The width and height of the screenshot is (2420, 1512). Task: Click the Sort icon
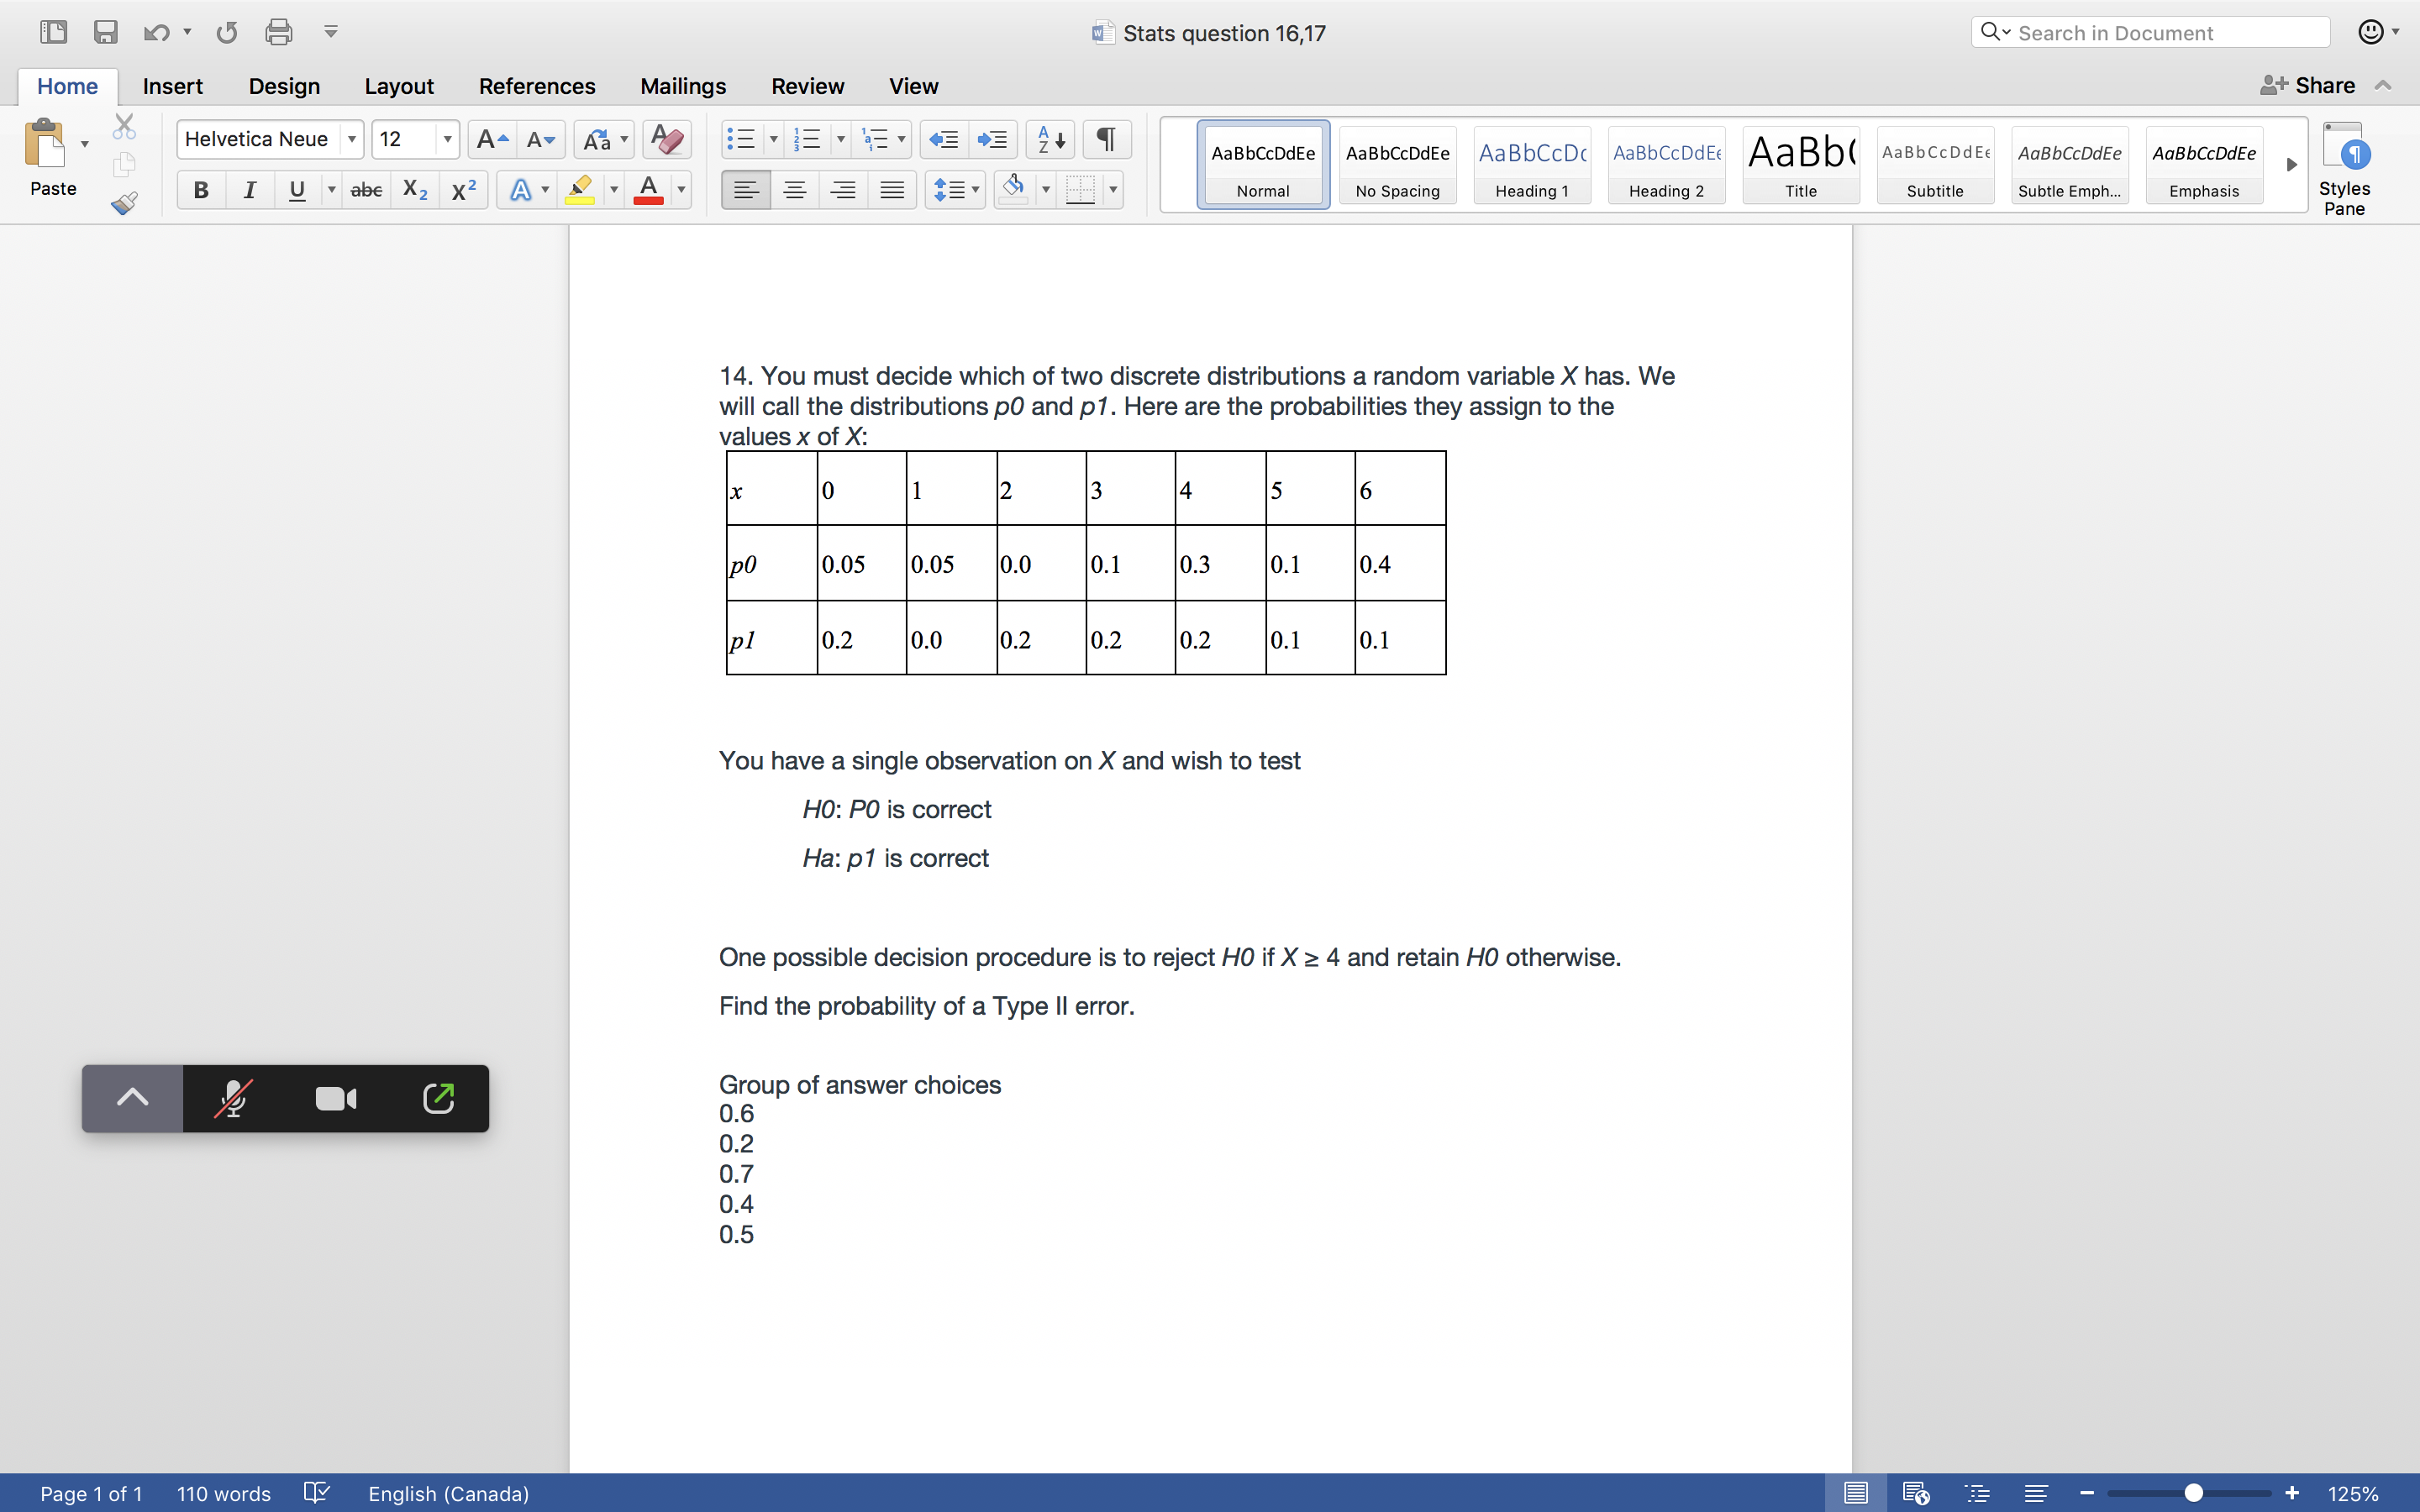tap(1049, 139)
